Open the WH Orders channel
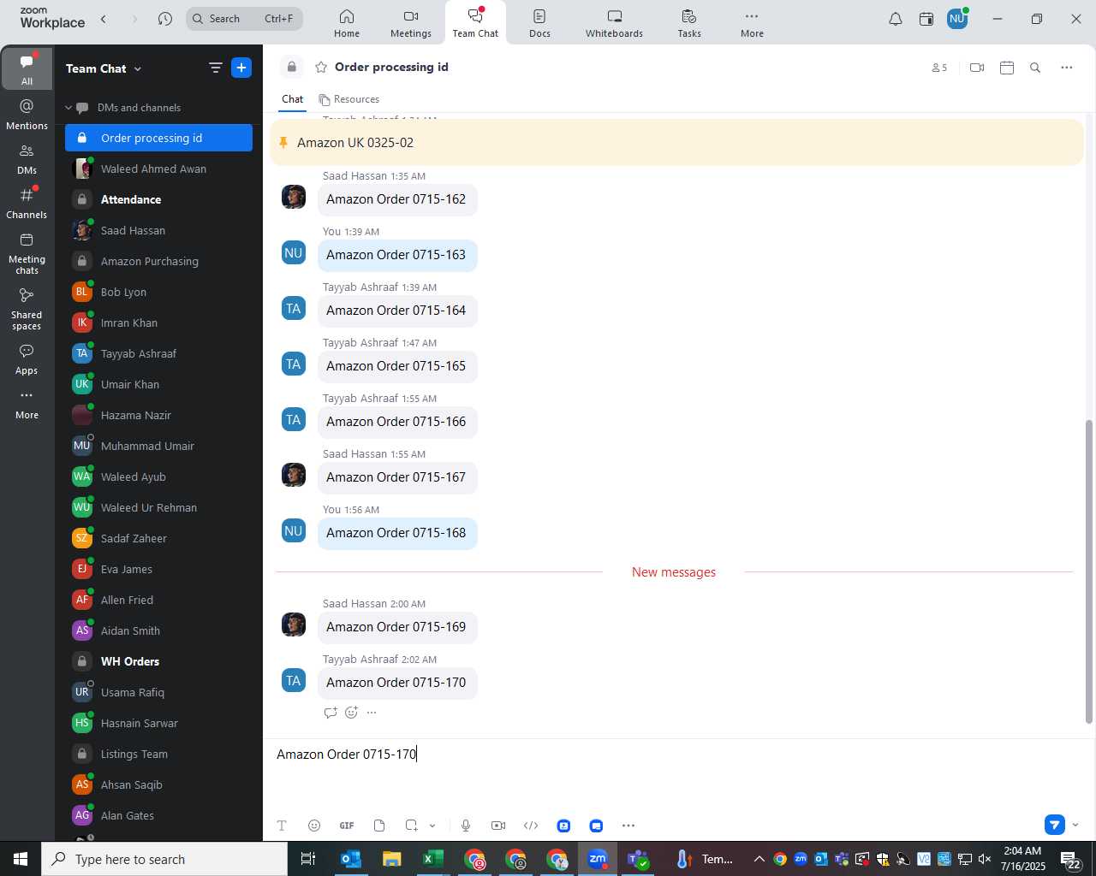The height and width of the screenshot is (876, 1096). (158, 661)
